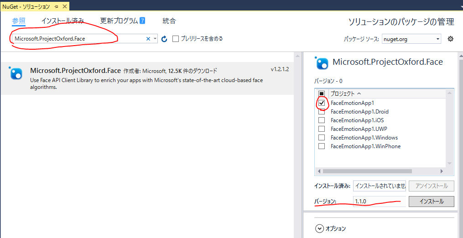Open the パッケージ ソース dropdown
The image size is (463, 238).
click(411, 39)
